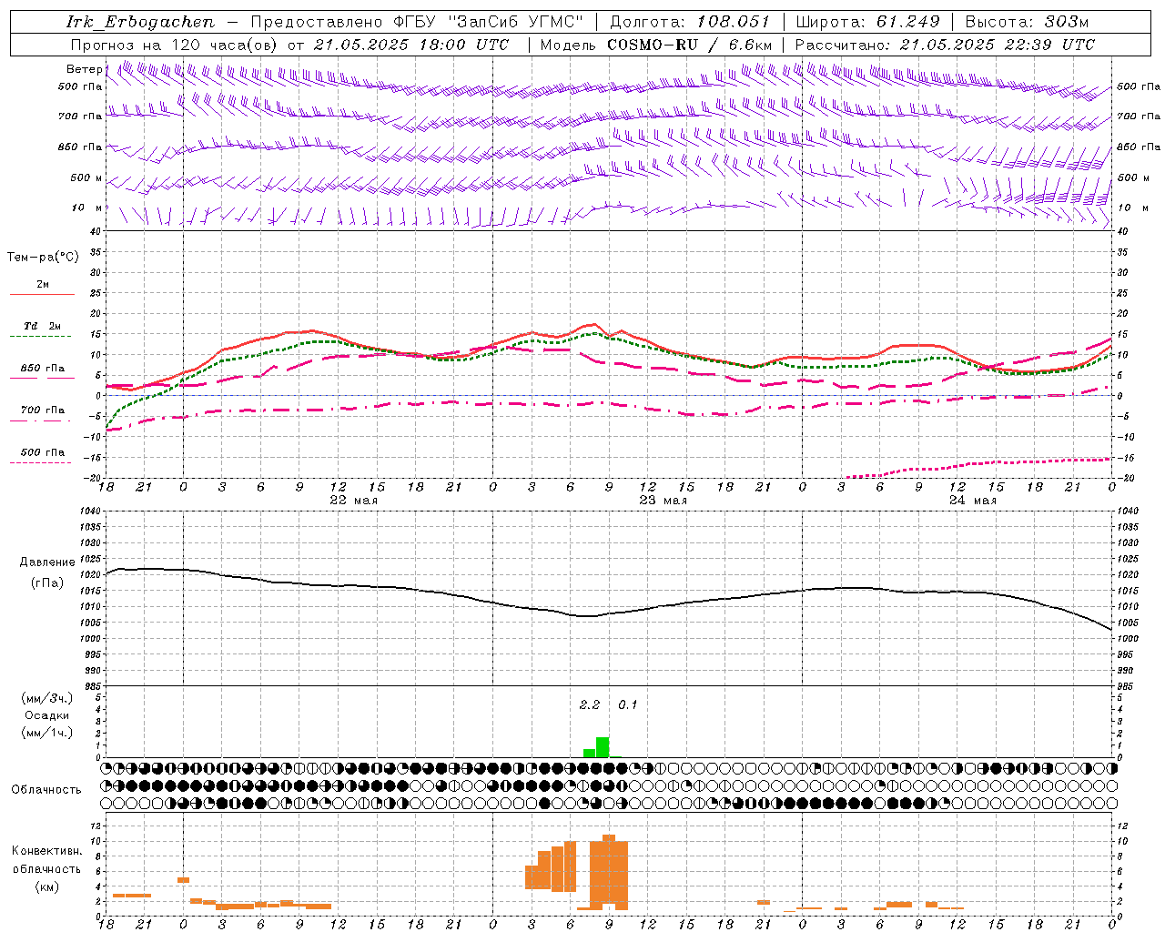
Task: Select the computed timestamp 21.05.2025 22:39 UTC
Action: [x=997, y=45]
